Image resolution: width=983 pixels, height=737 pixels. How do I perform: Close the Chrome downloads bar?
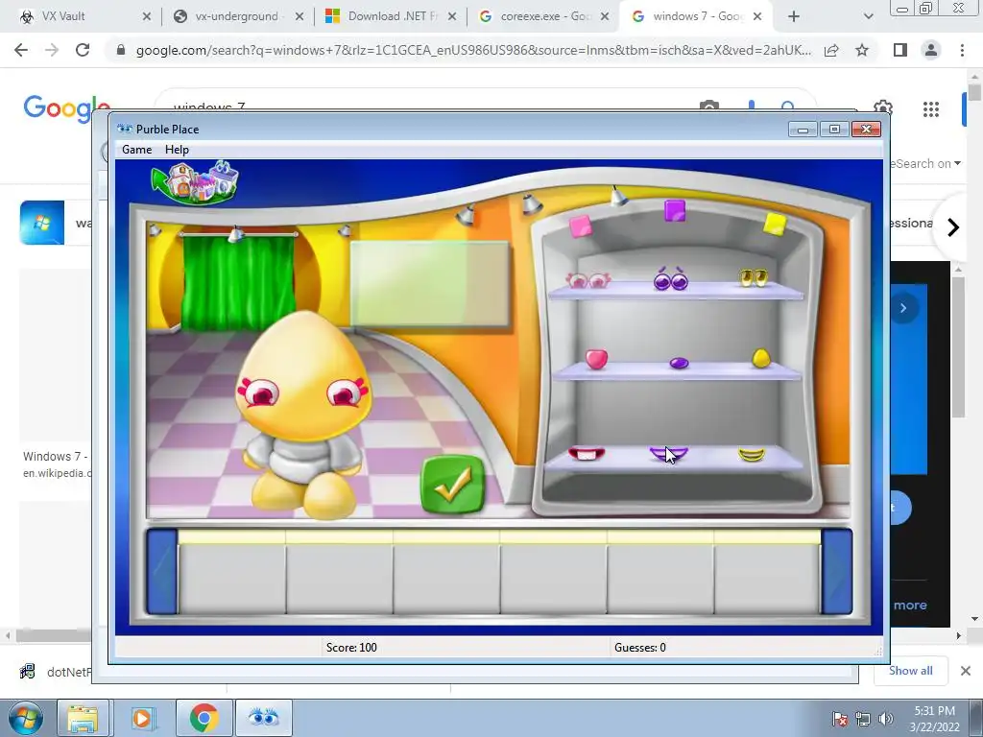pos(966,671)
